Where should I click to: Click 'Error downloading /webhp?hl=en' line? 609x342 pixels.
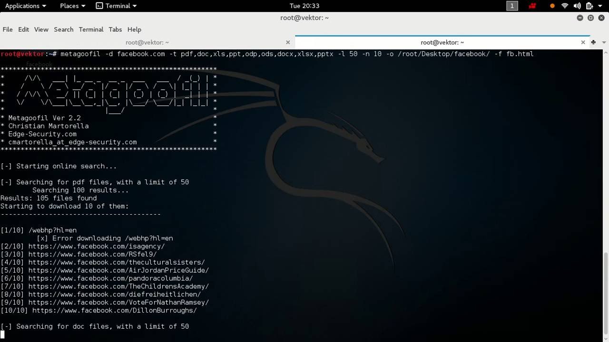click(x=105, y=238)
